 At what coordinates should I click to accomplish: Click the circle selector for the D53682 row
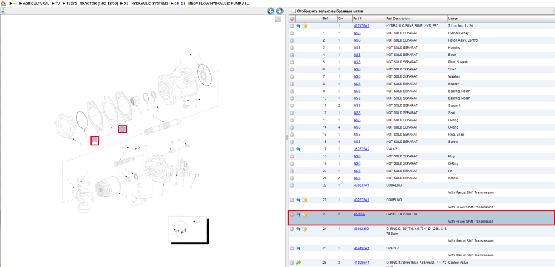(292, 214)
